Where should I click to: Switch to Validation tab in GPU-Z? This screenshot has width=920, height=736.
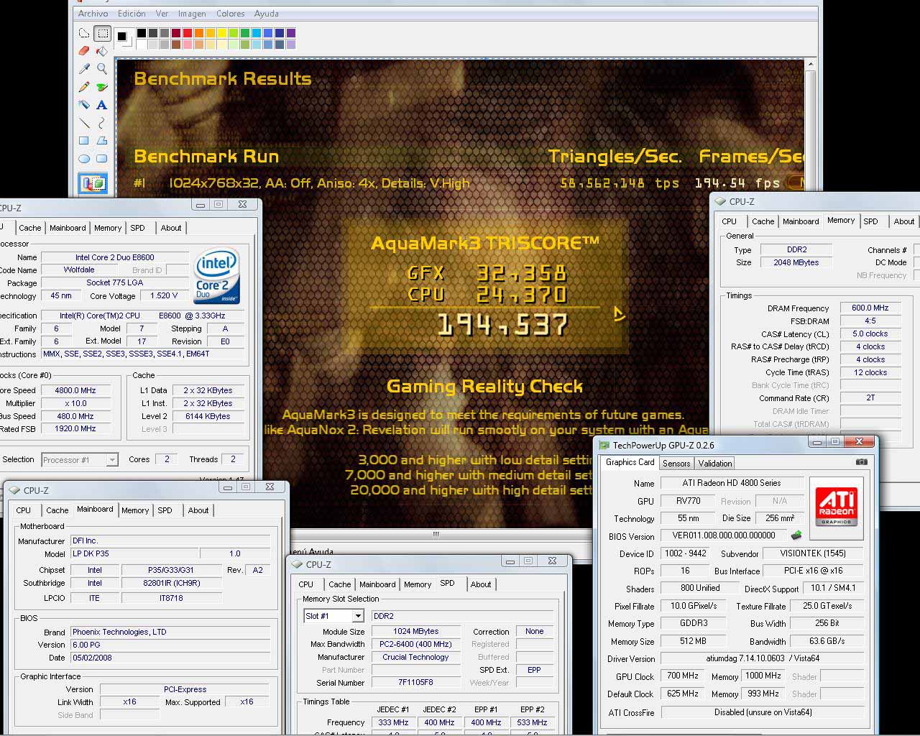coord(714,464)
